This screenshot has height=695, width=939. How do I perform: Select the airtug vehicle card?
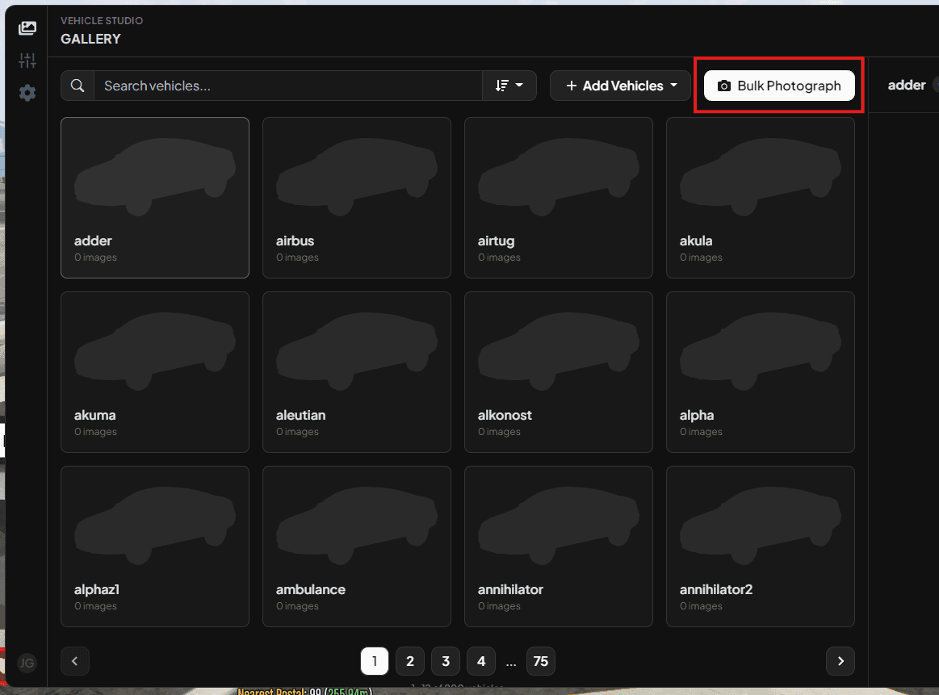tap(559, 198)
